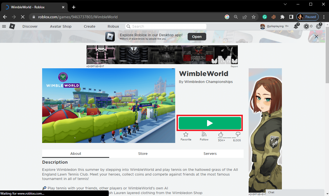329x196 pixels.
Task: Like the game with thumbs up
Action: point(221,134)
